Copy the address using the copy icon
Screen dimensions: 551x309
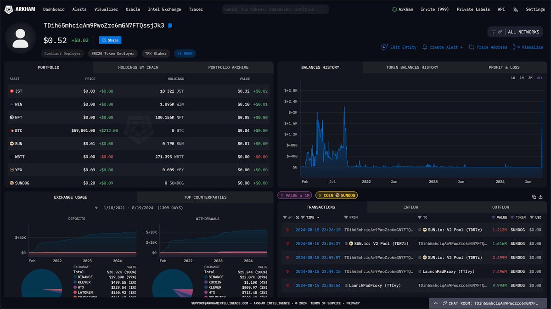coord(170,26)
